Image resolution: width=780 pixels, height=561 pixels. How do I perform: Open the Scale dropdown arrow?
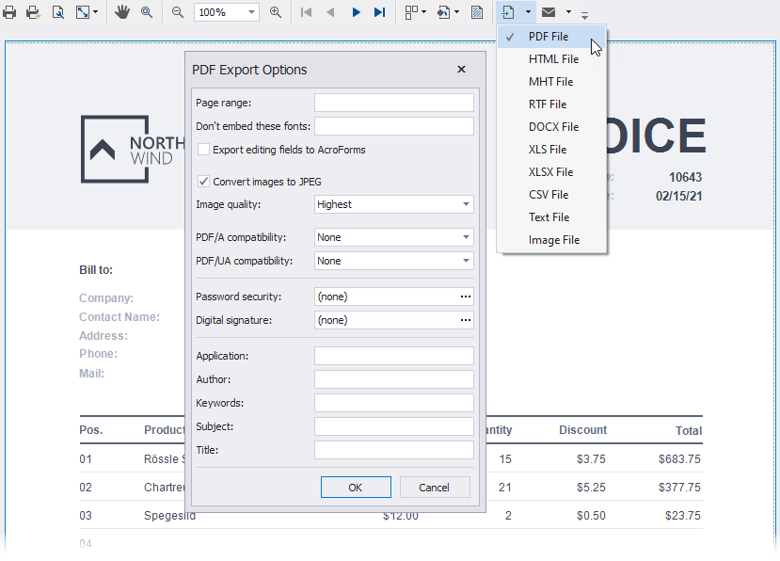click(96, 12)
